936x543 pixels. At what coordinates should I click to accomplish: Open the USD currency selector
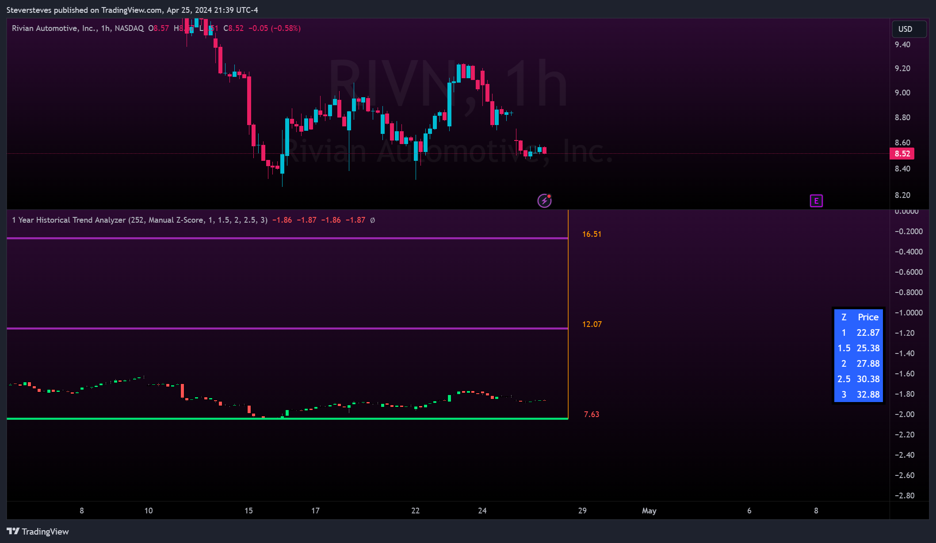click(x=909, y=29)
